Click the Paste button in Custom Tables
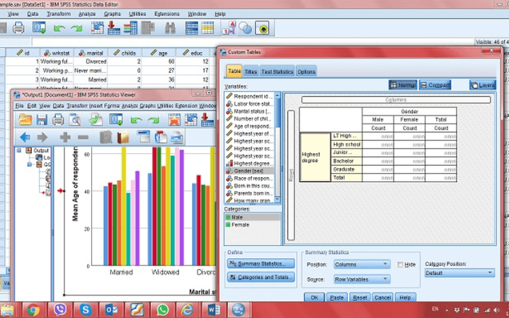The width and height of the screenshot is (509, 318). coord(337,298)
